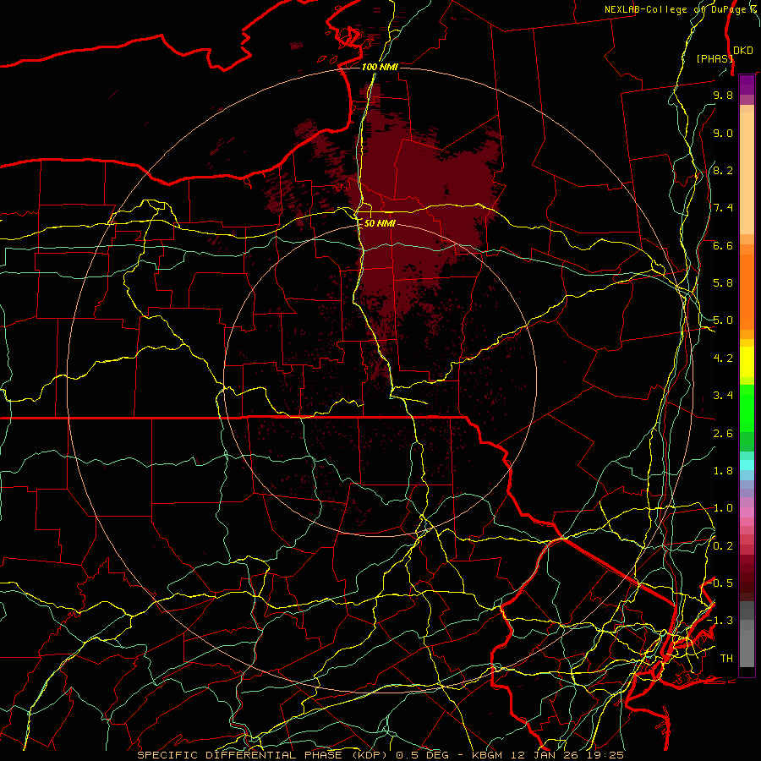Click the 19:25 timestamp in caption
This screenshot has height=761, width=761.
(606, 755)
